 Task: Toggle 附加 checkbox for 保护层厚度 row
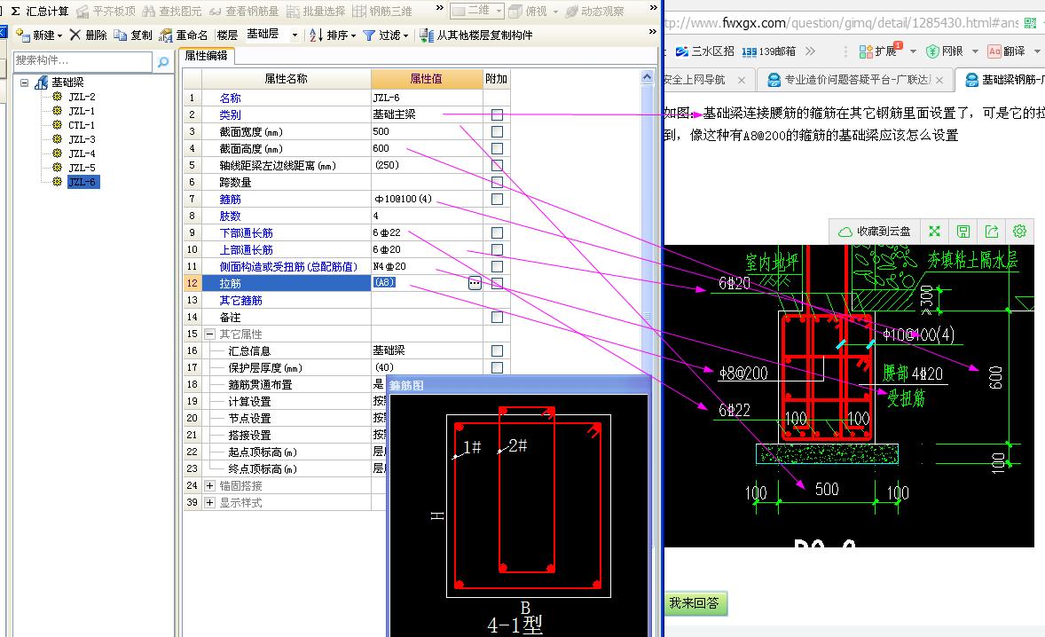pos(497,368)
